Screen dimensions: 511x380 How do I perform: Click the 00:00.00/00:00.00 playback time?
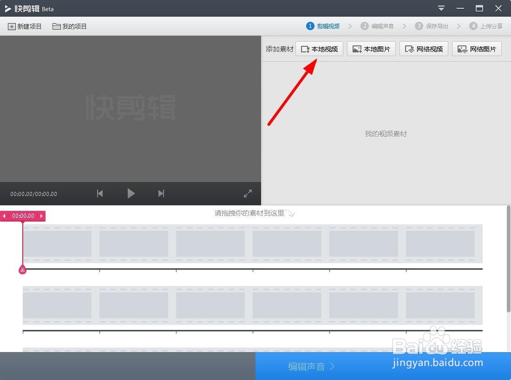(x=34, y=194)
